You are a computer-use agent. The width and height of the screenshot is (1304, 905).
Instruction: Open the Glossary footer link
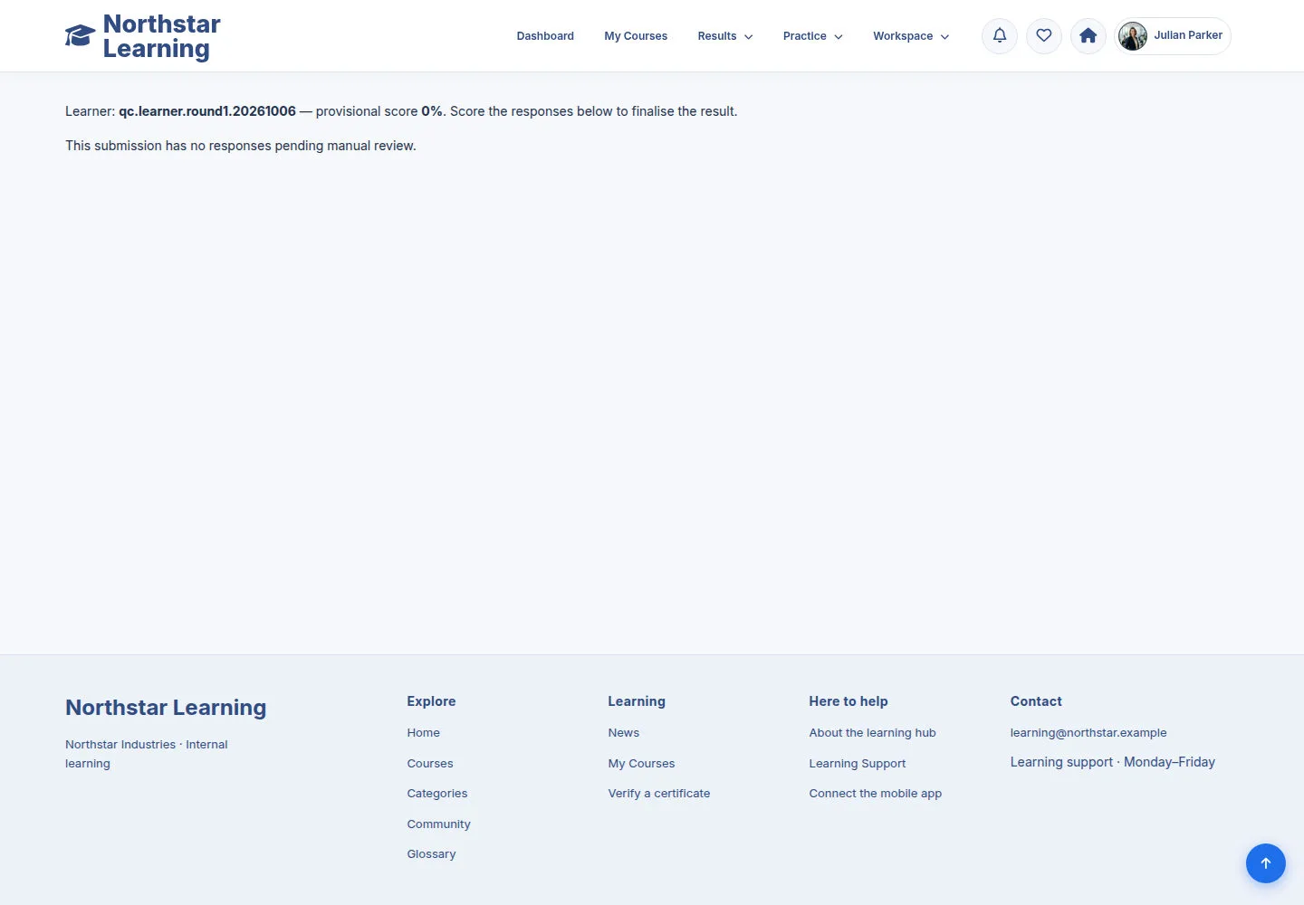[x=431, y=854]
